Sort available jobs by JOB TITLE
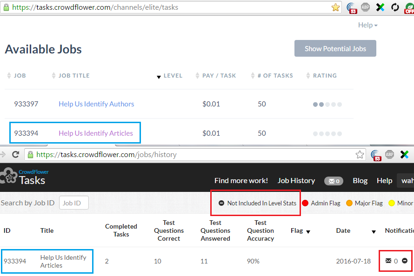The image size is (414, 276). 71,76
